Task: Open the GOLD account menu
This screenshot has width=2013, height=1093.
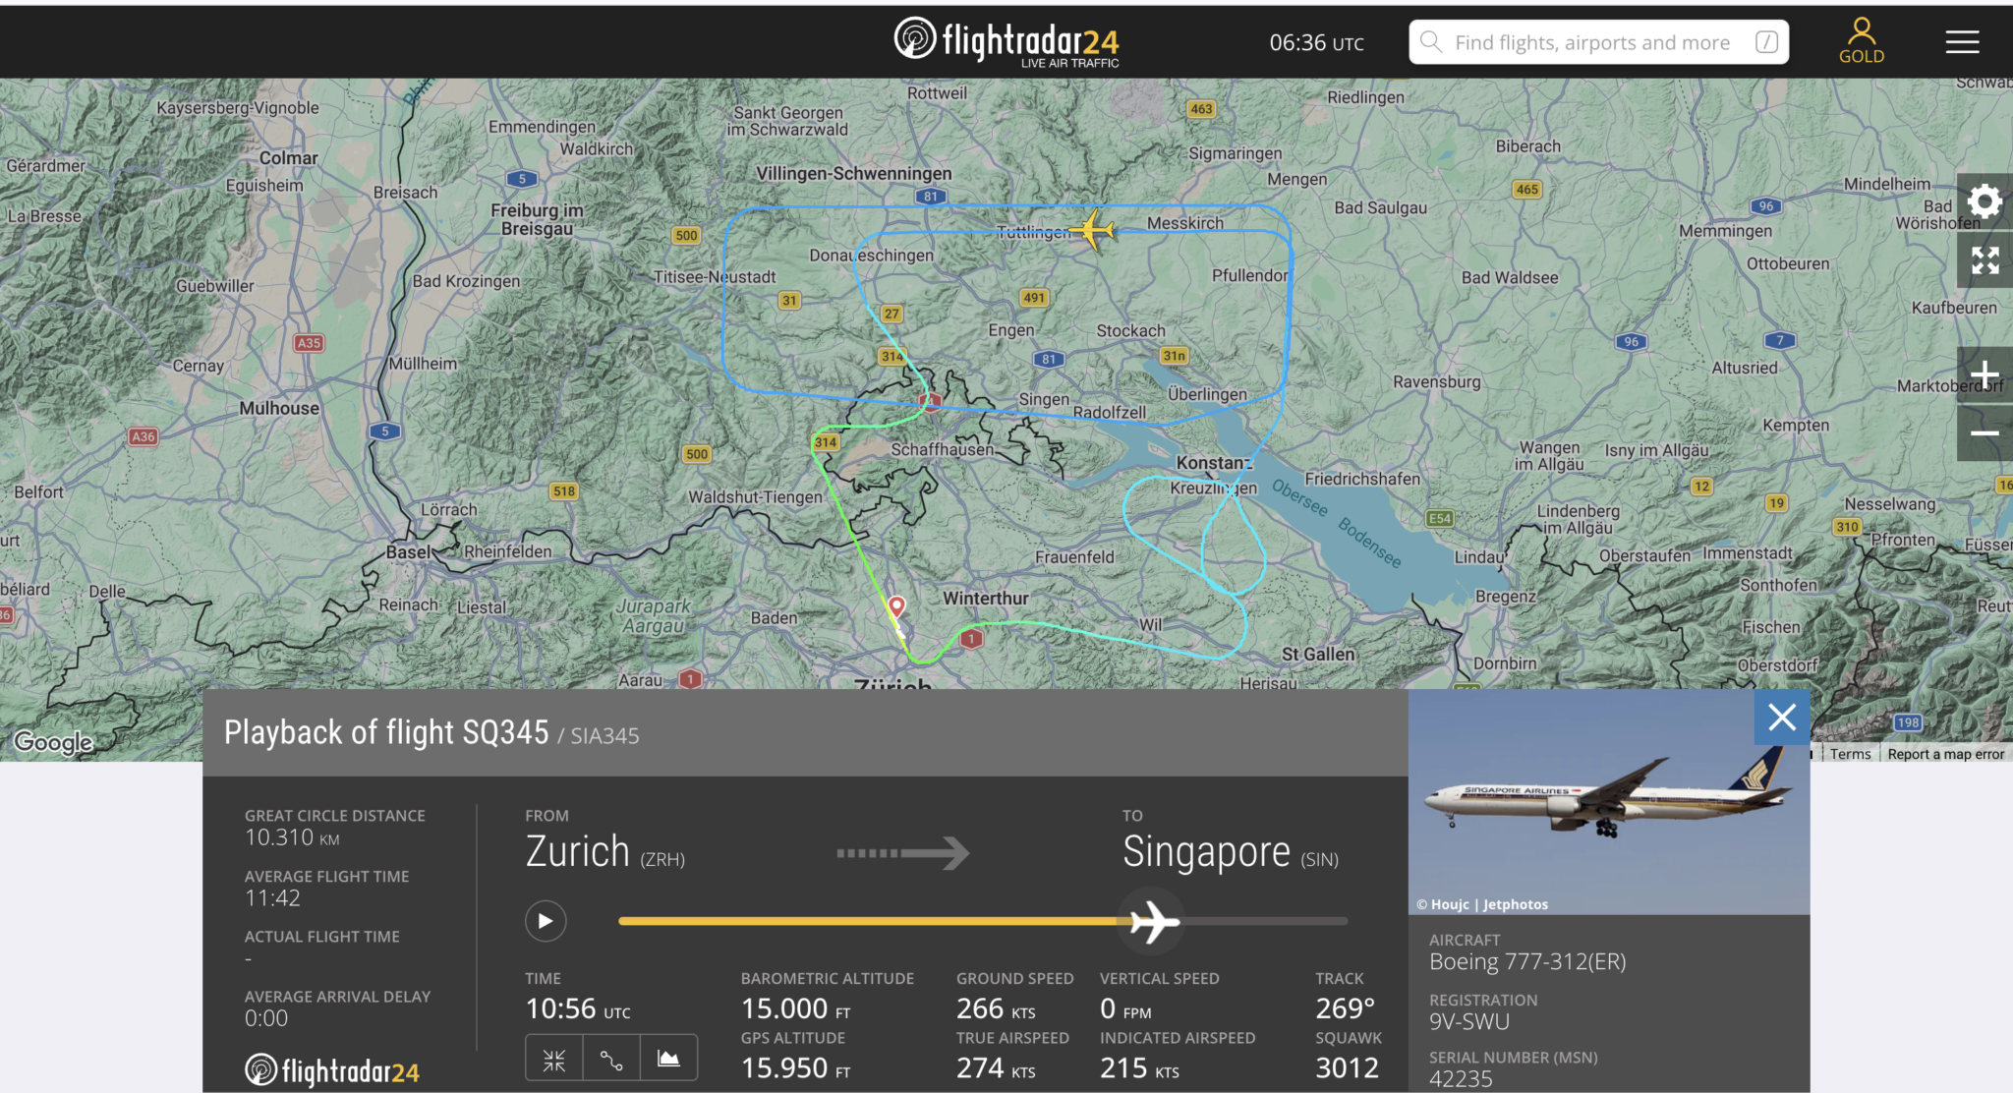Action: point(1862,41)
